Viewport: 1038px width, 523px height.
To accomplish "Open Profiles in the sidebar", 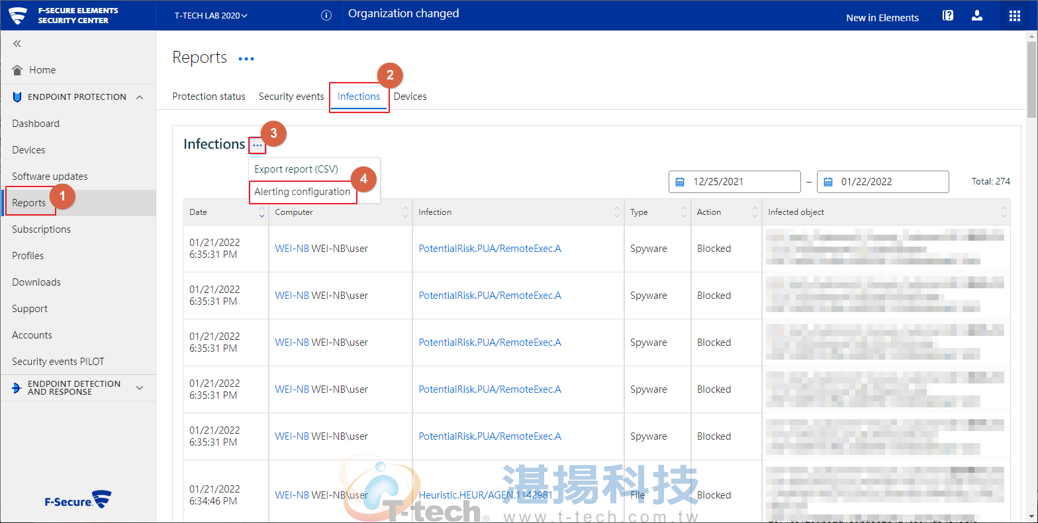I will (x=28, y=256).
